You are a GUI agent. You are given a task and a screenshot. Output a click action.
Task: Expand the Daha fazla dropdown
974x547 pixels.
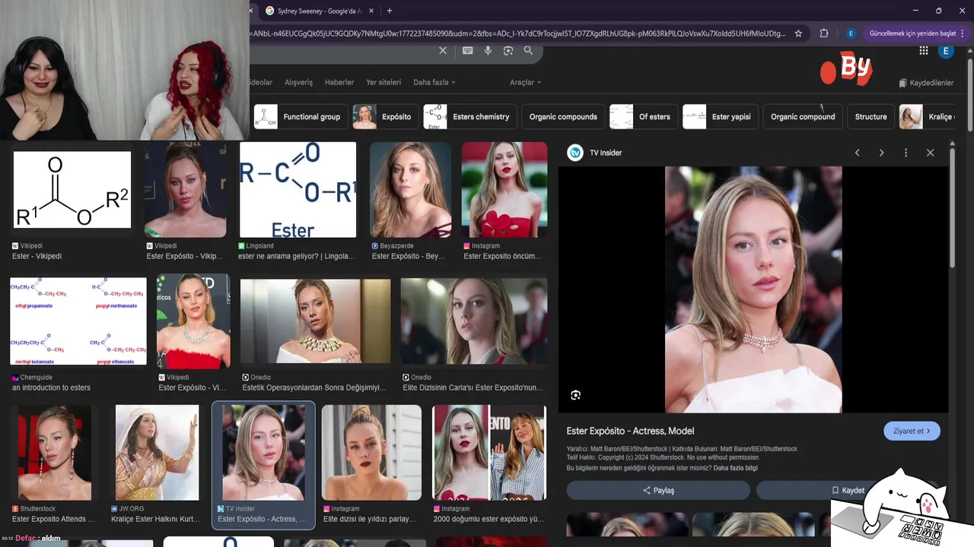(x=434, y=82)
